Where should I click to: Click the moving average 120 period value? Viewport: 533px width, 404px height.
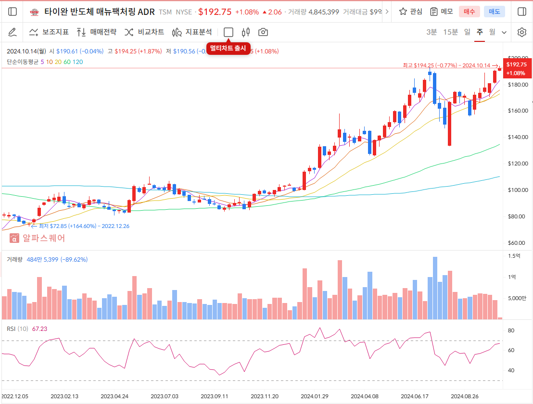point(78,62)
